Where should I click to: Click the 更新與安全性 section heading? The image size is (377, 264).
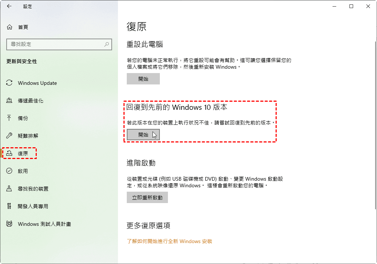coord(22,61)
